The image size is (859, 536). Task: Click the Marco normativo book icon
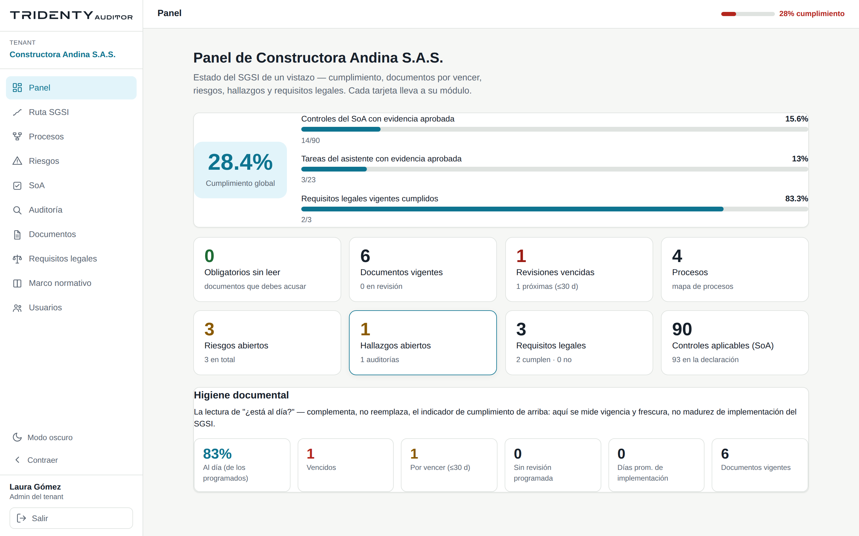pos(17,283)
